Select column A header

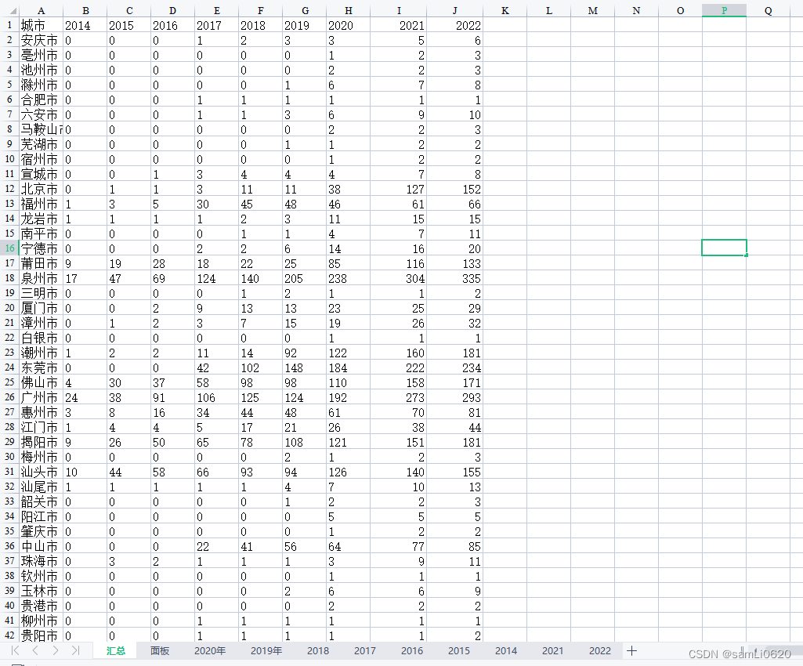tap(41, 11)
